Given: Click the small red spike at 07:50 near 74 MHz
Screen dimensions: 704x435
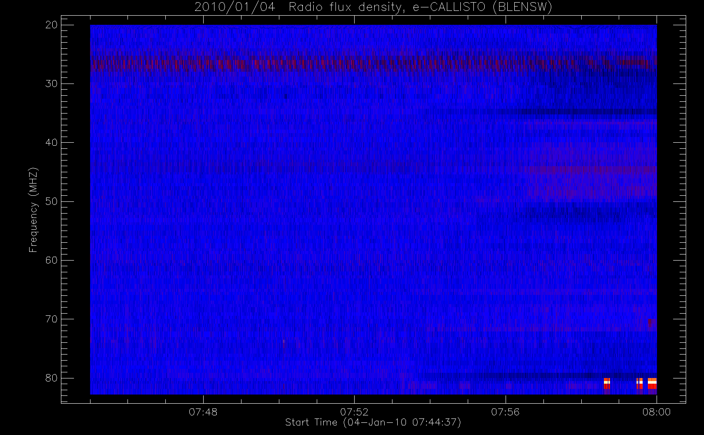Looking at the screenshot, I should (284, 344).
